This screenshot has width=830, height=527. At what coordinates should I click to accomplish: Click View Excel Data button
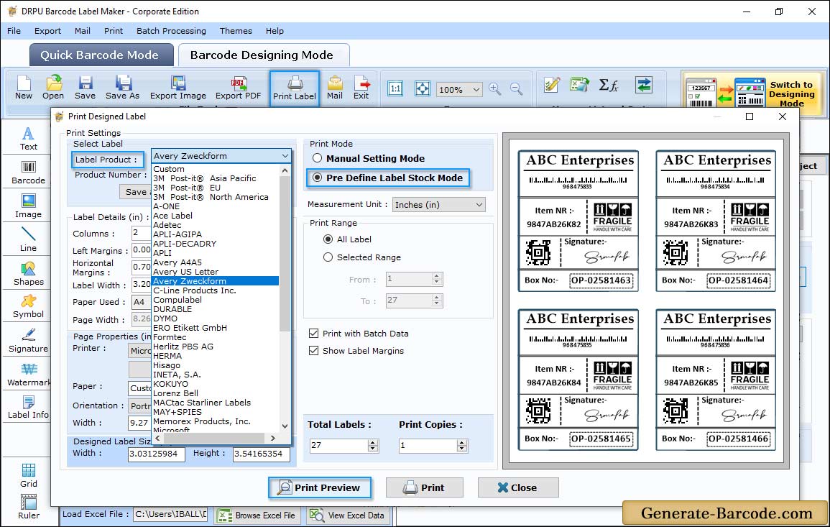(348, 515)
